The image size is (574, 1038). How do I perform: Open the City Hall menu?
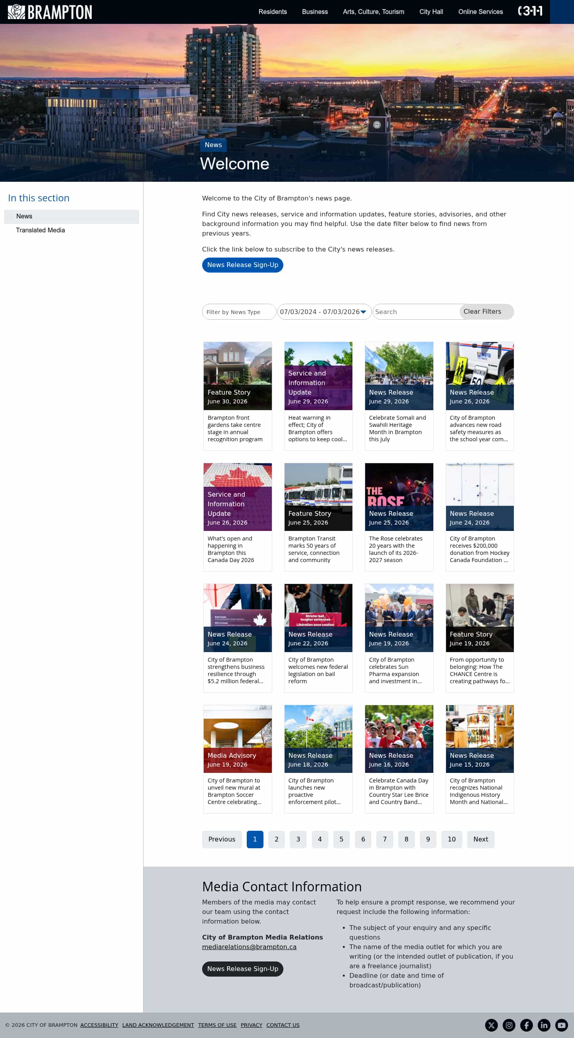pyautogui.click(x=431, y=12)
